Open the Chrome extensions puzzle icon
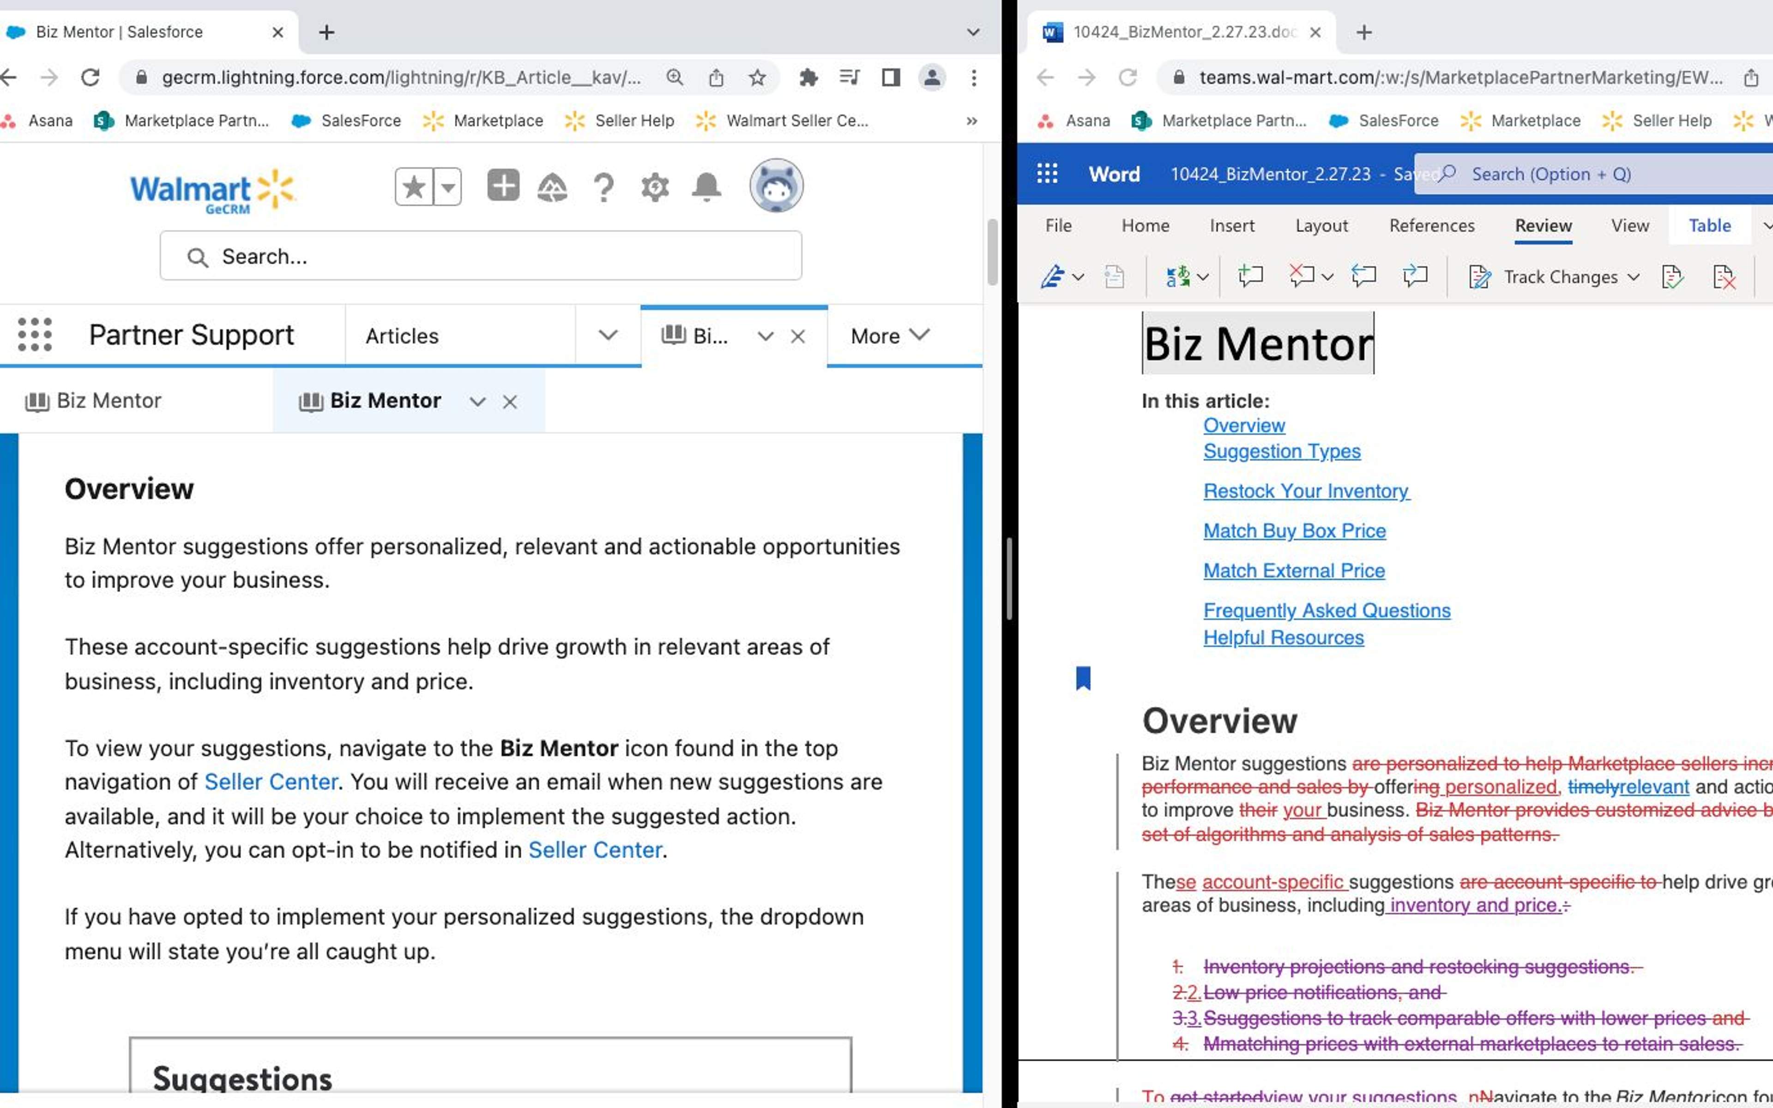 coord(808,77)
